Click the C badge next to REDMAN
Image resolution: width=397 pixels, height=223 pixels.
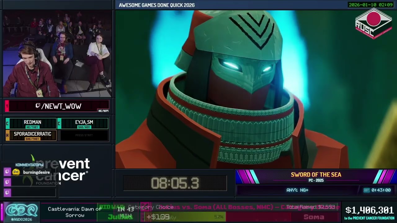7,124
